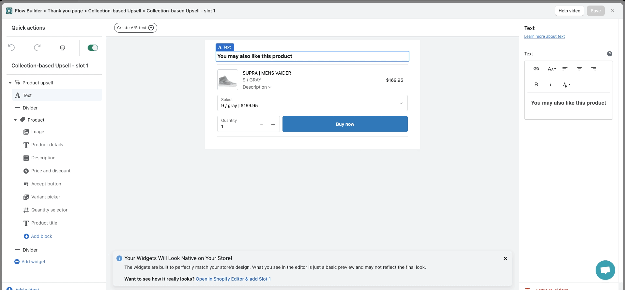Collapse the Product upsell tree
Image resolution: width=625 pixels, height=290 pixels.
click(10, 83)
